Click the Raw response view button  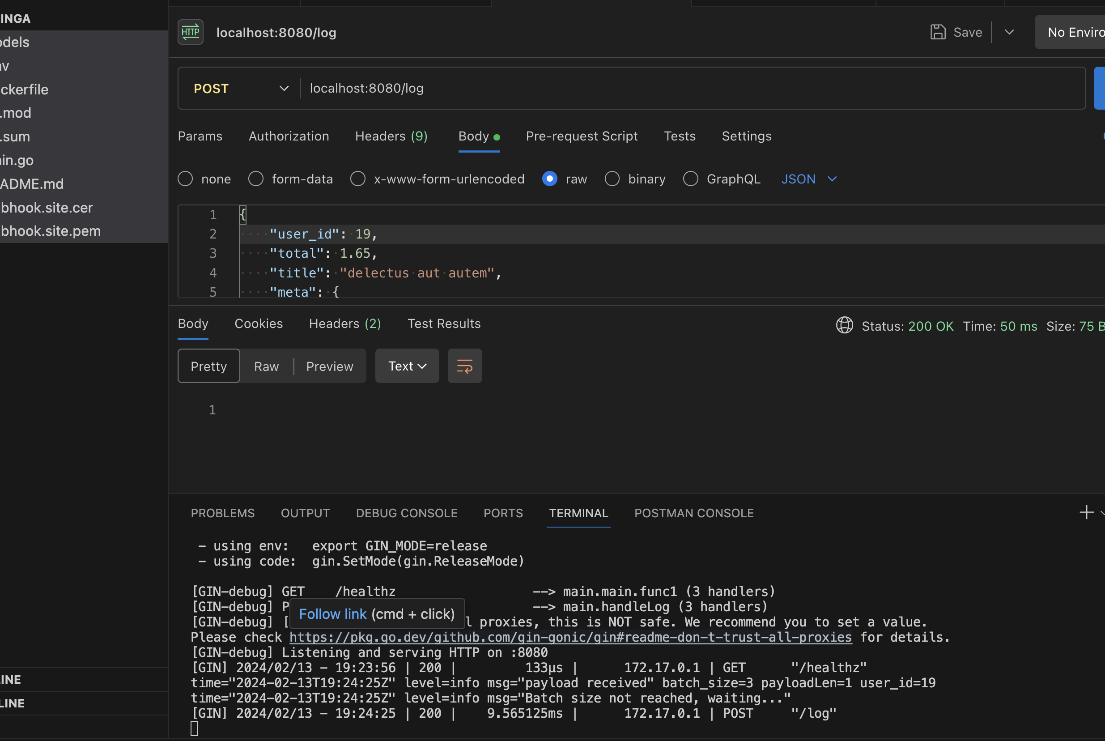(x=266, y=366)
